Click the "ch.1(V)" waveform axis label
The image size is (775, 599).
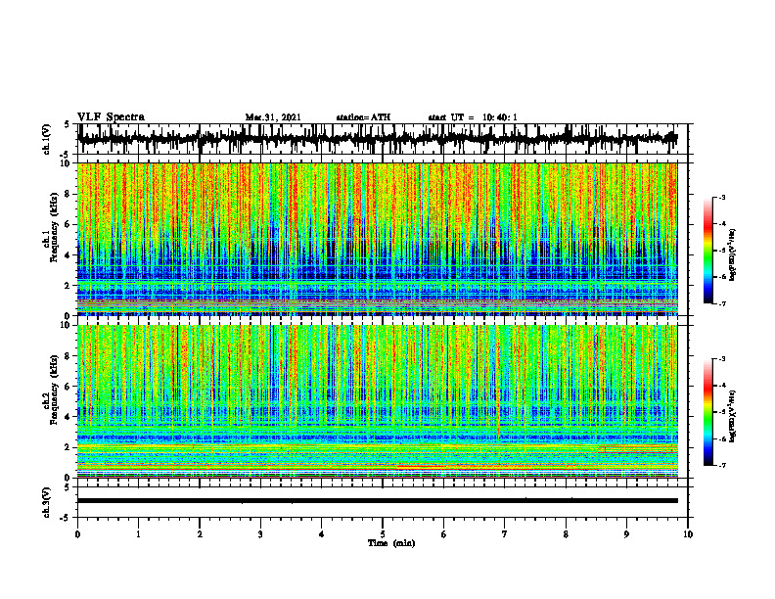point(47,139)
